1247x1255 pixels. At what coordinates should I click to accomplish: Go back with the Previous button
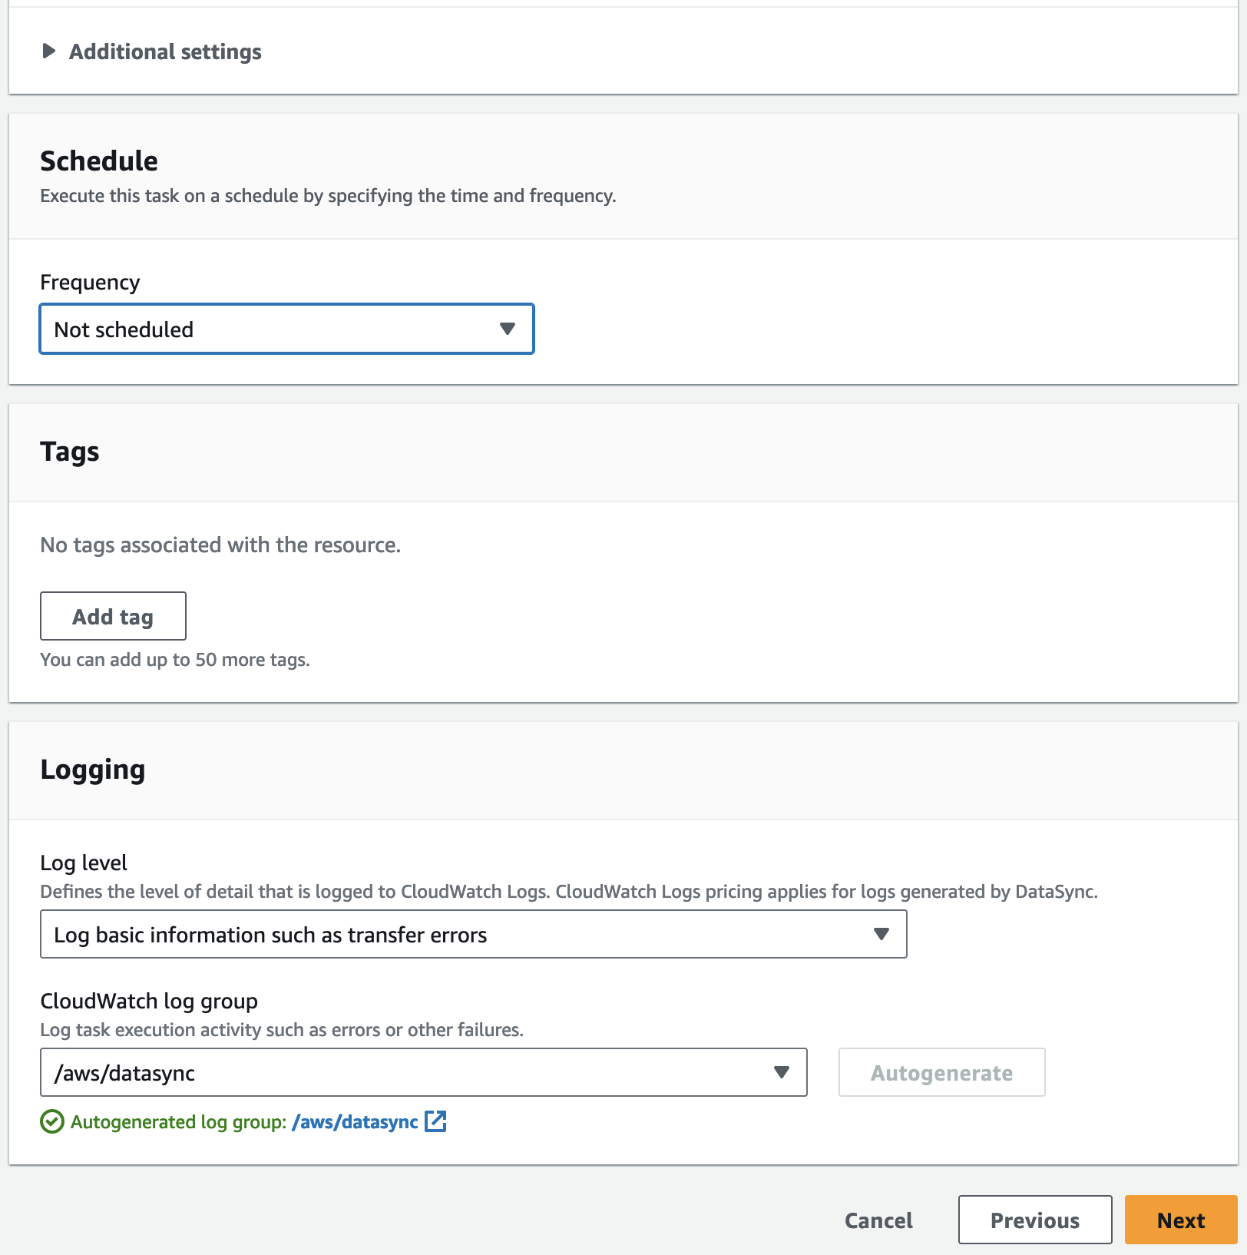pos(1034,1220)
